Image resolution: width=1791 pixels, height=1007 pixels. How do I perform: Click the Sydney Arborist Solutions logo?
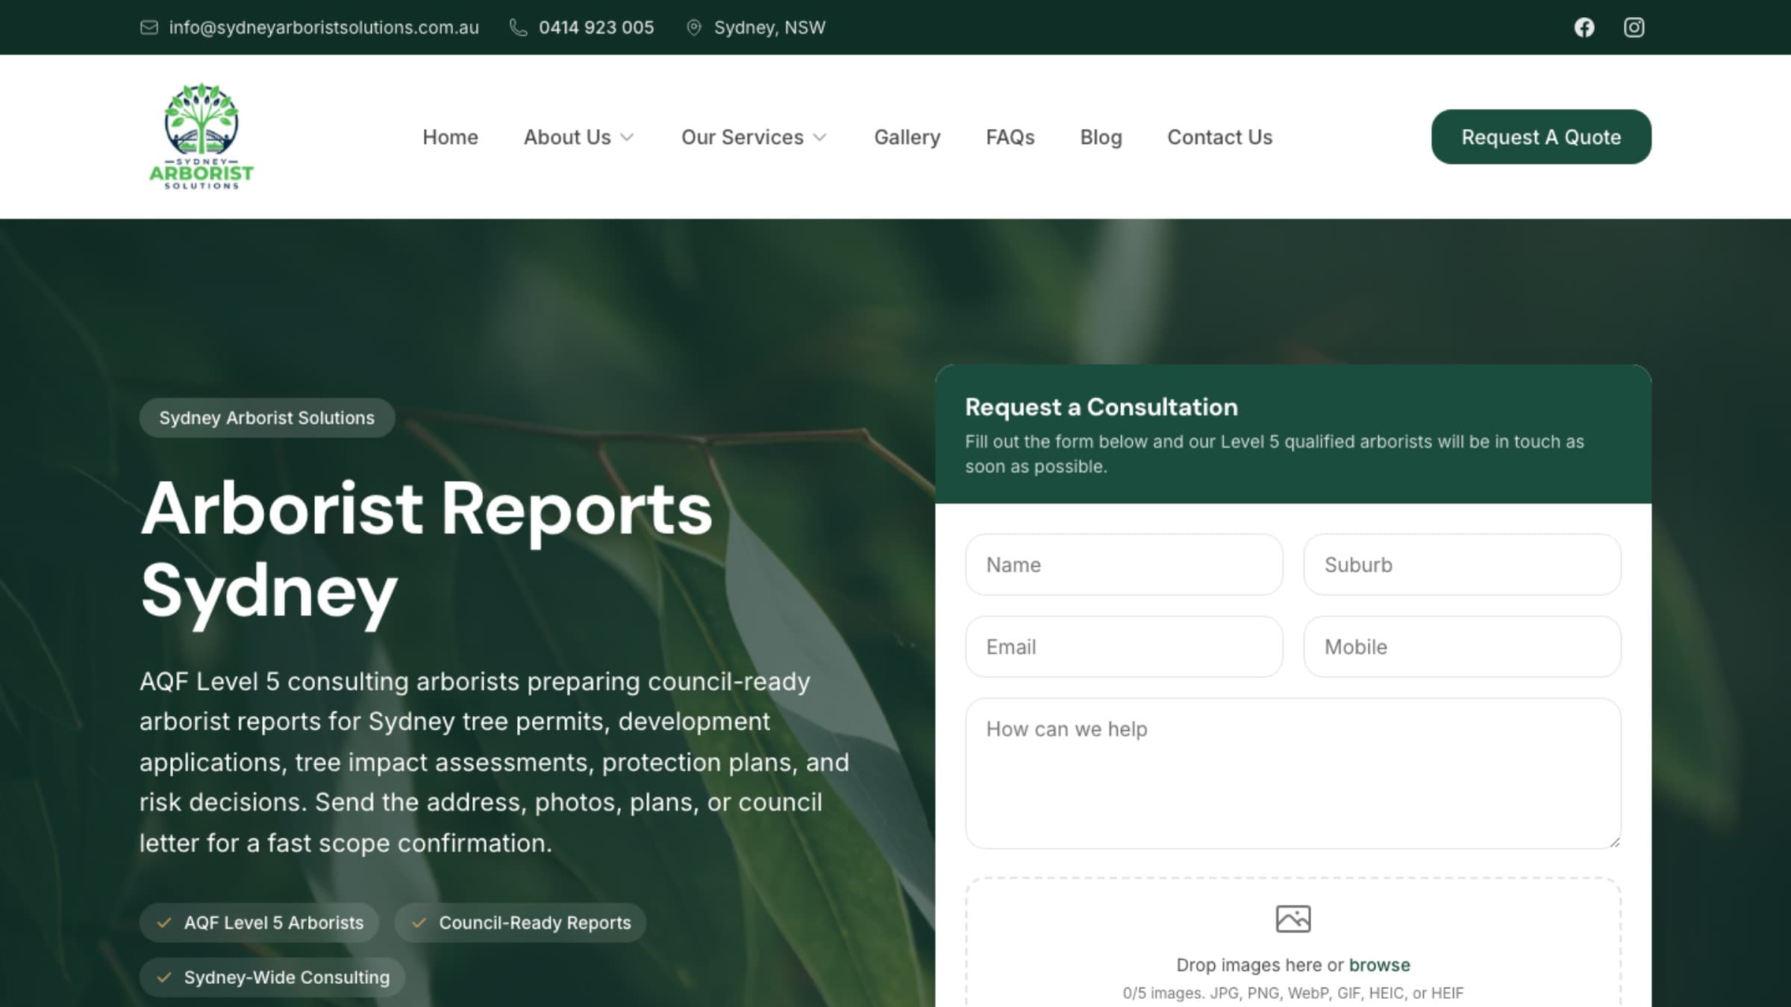point(201,137)
